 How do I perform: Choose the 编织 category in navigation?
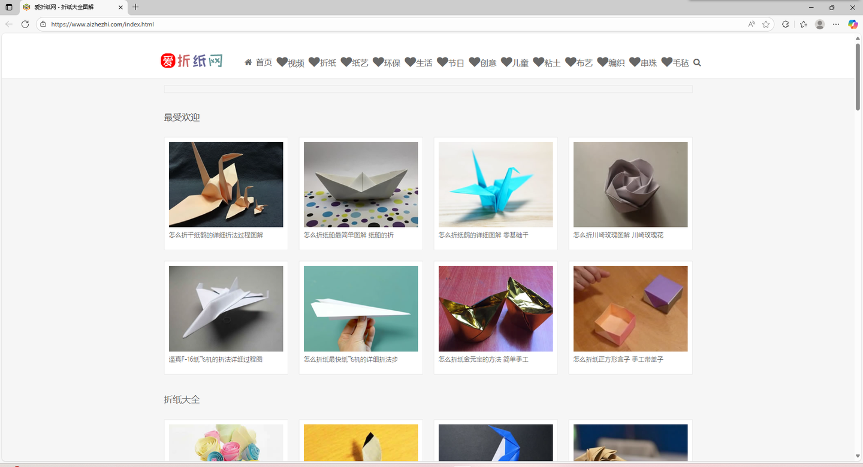[611, 62]
